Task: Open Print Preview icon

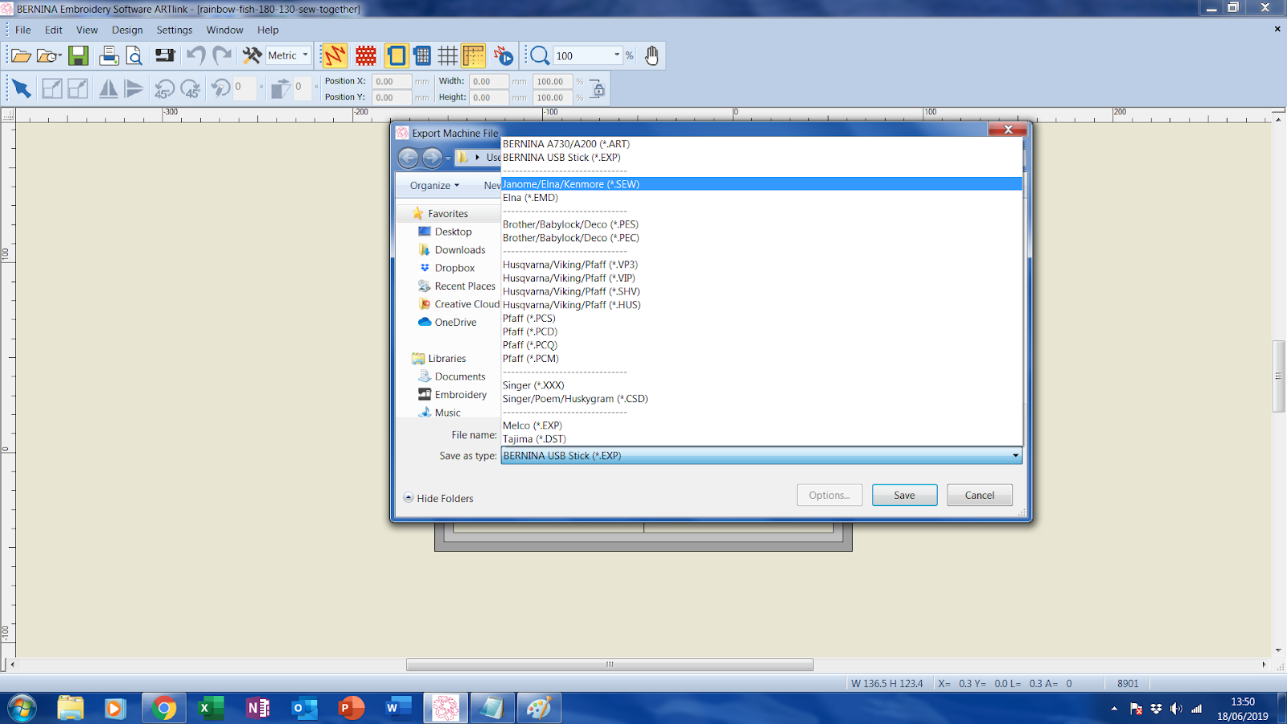Action: (134, 56)
